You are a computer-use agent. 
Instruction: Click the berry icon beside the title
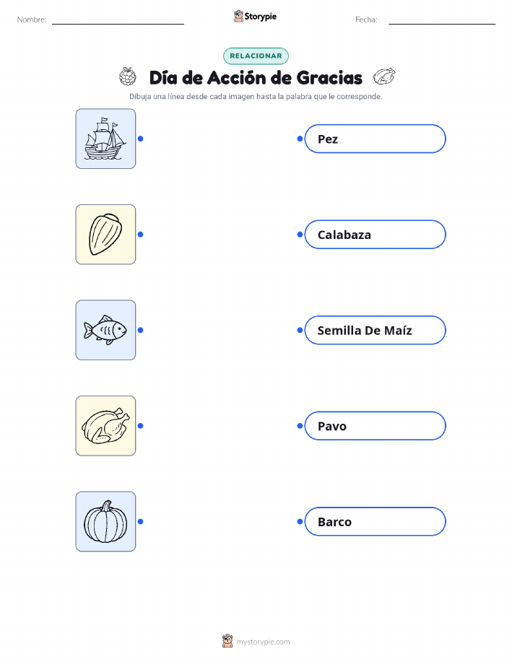[x=128, y=77]
